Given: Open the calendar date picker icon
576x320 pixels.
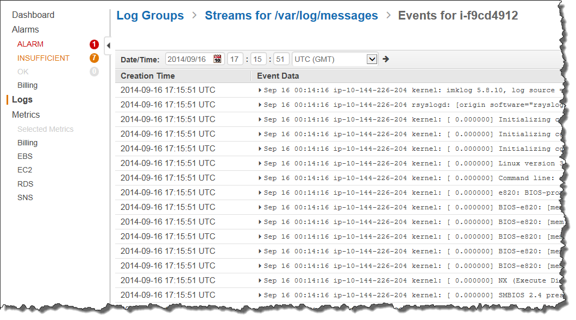Looking at the screenshot, I should (x=217, y=59).
